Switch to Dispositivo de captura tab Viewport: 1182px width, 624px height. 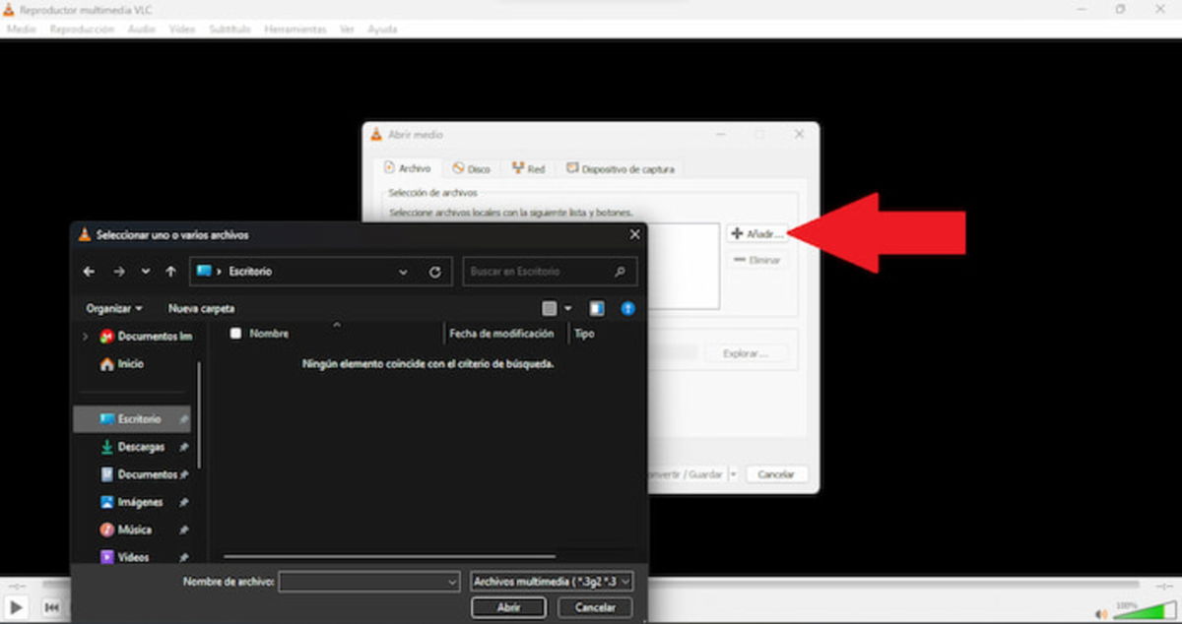point(621,169)
